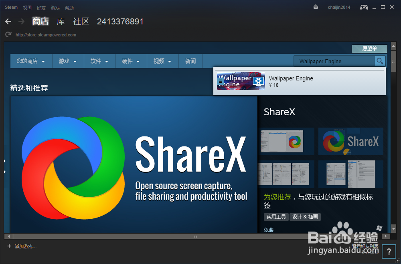Click the forward navigation arrow
Viewport: 401px width, 264px height.
tap(22, 22)
